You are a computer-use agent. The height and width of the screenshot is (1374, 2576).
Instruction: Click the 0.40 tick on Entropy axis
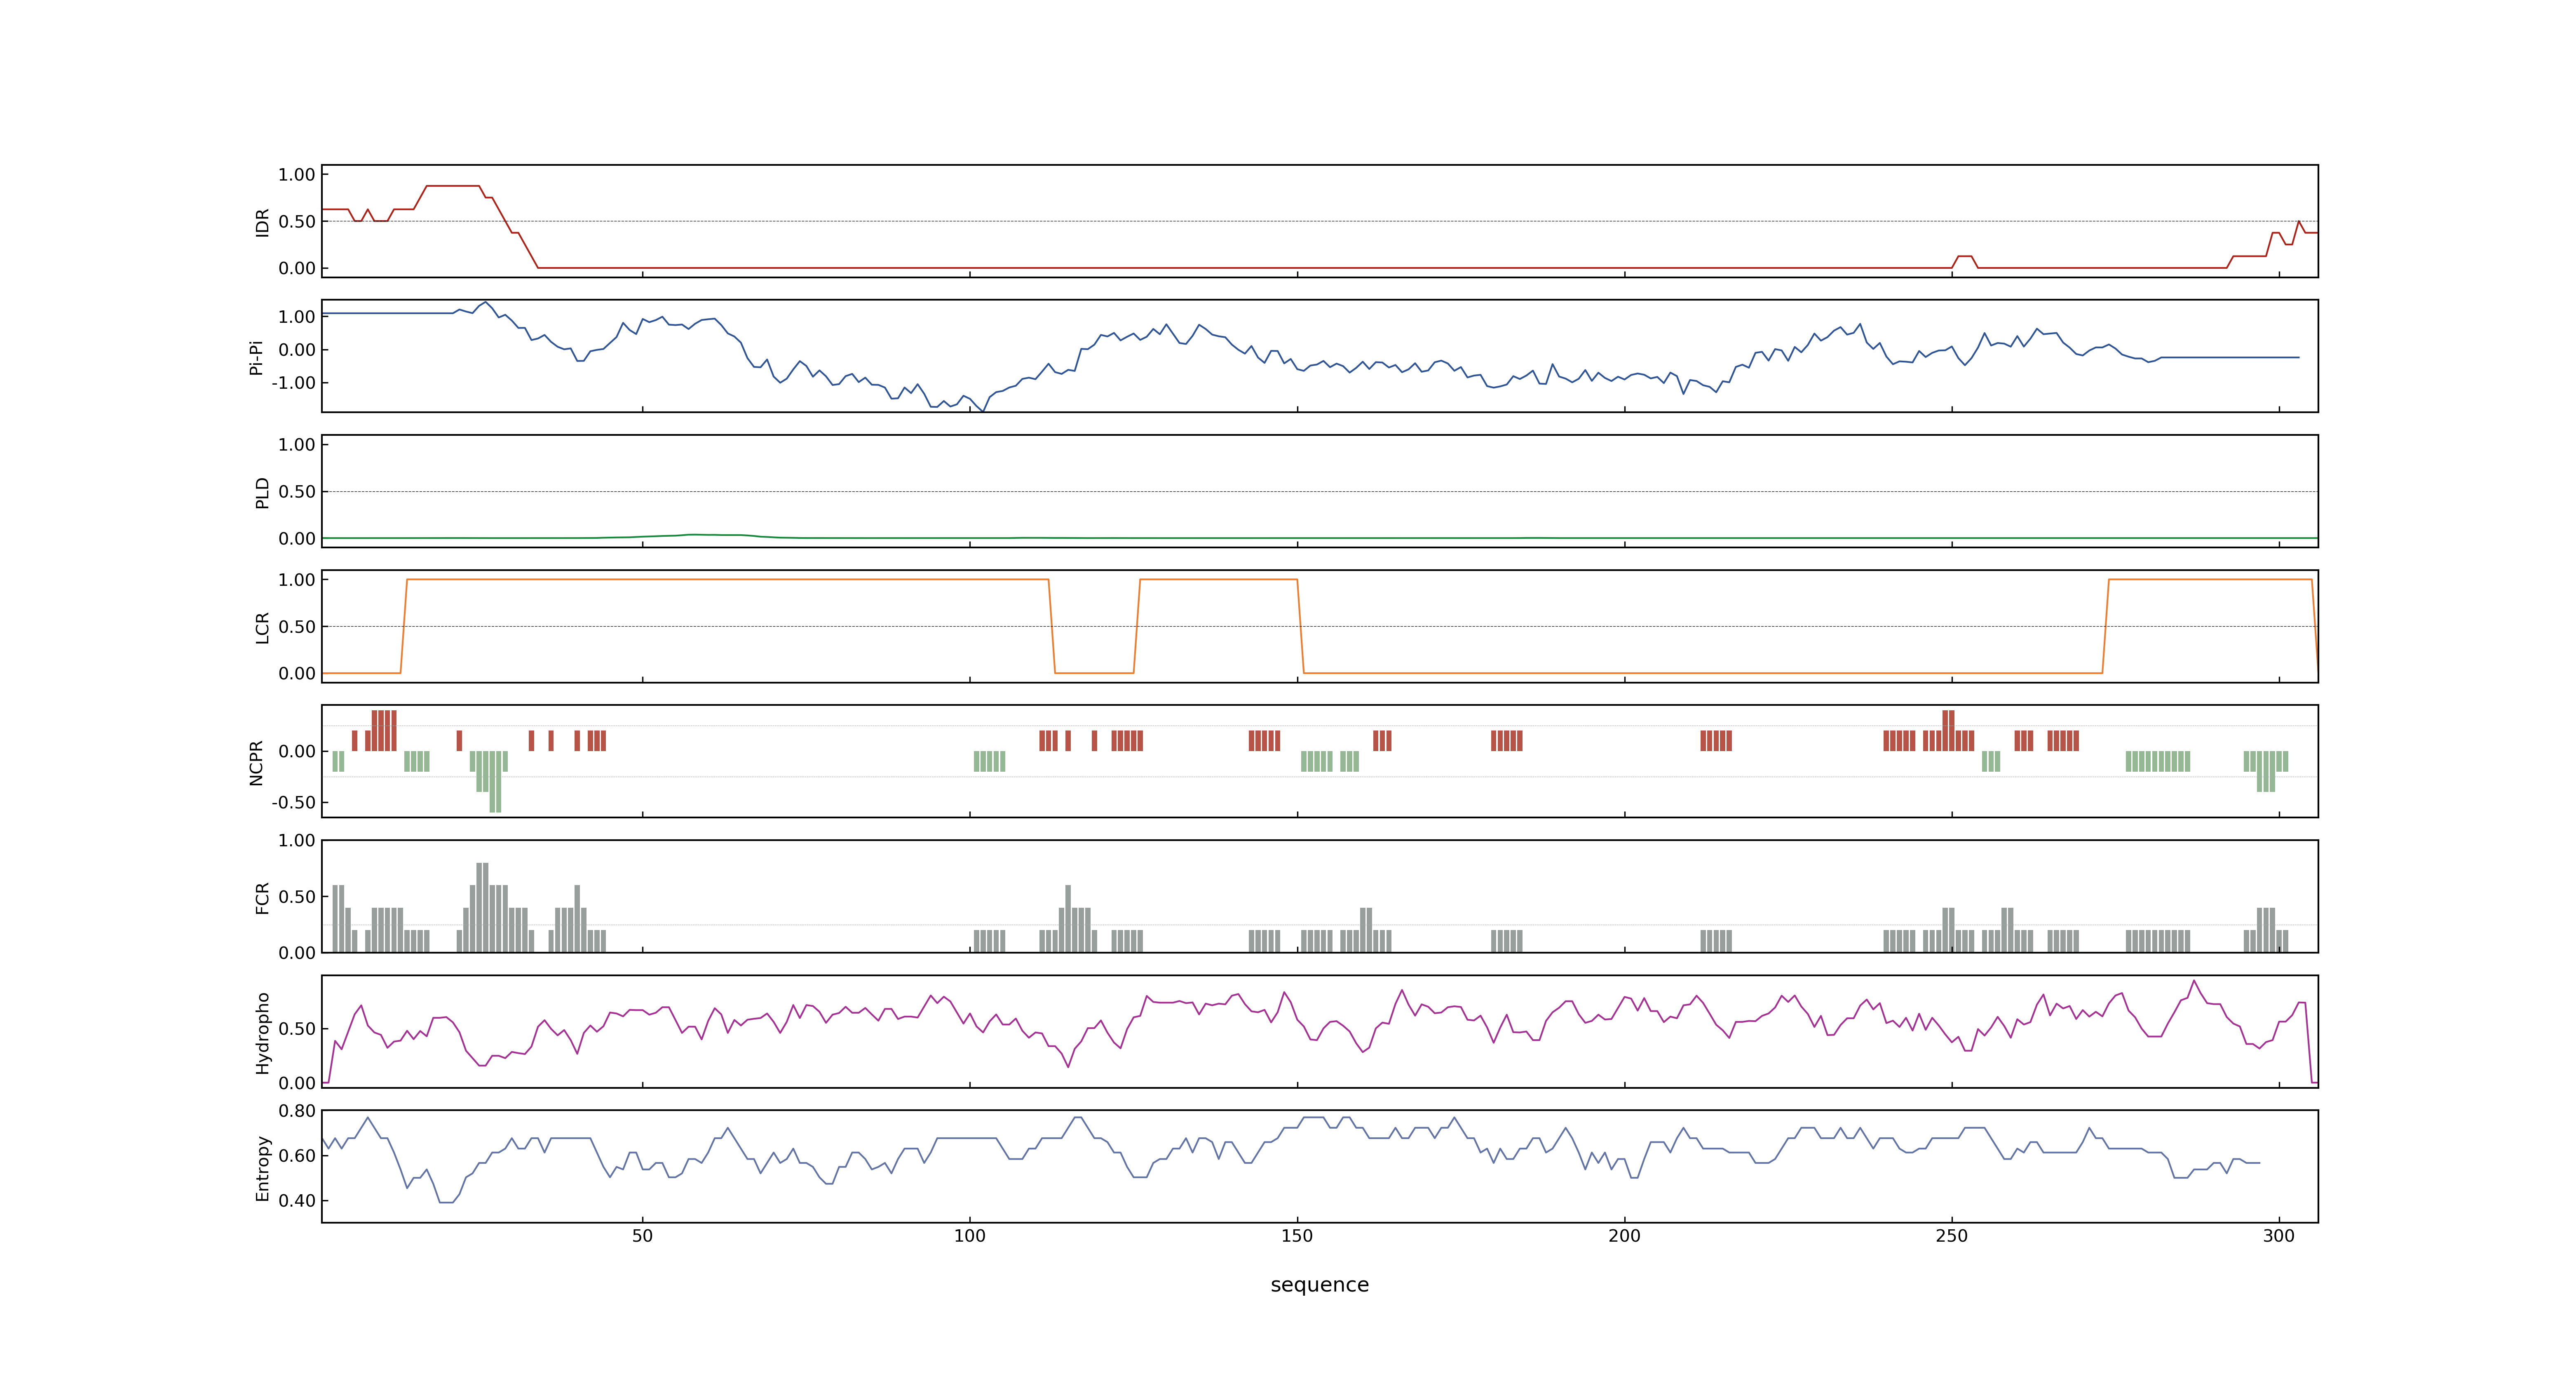tap(297, 1200)
